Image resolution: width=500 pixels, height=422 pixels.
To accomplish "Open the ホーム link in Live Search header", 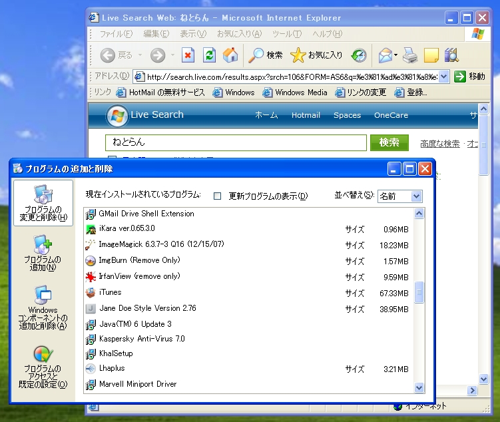I will pyautogui.click(x=266, y=115).
